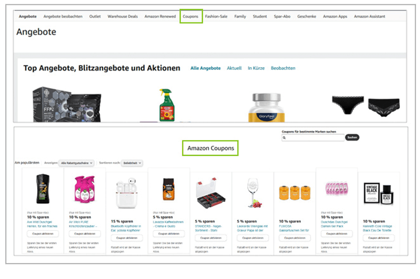Open the Axe Wild Duschgel product image
This screenshot has width=420, height=279.
pos(43,189)
